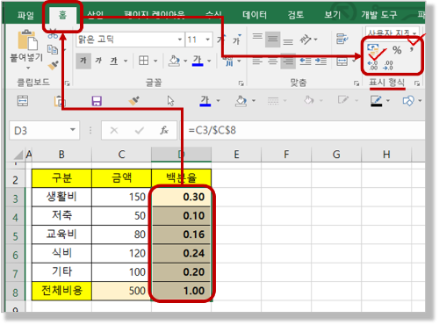The width and height of the screenshot is (439, 325).
Task: Click the ribbon blue font color button
Action: 198,61
